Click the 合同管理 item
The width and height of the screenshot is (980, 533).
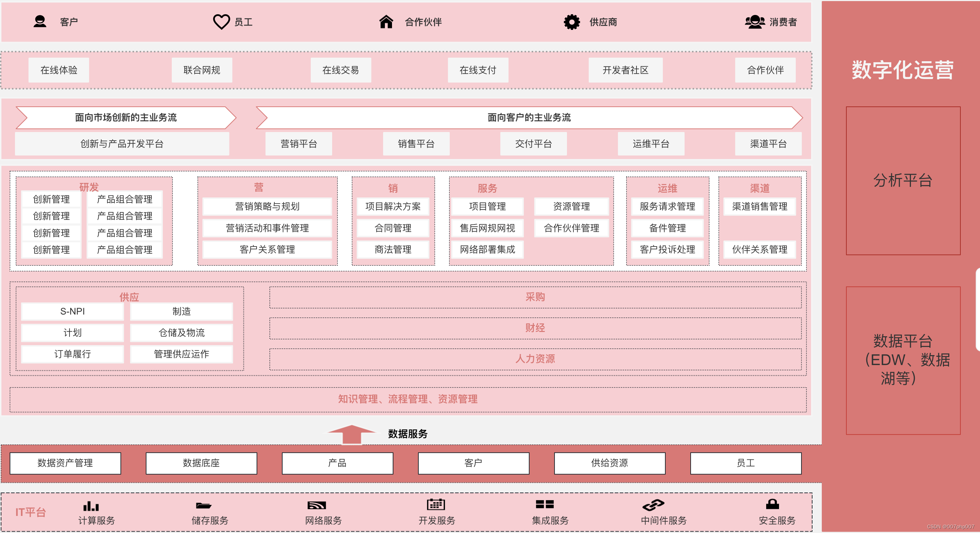pyautogui.click(x=393, y=228)
